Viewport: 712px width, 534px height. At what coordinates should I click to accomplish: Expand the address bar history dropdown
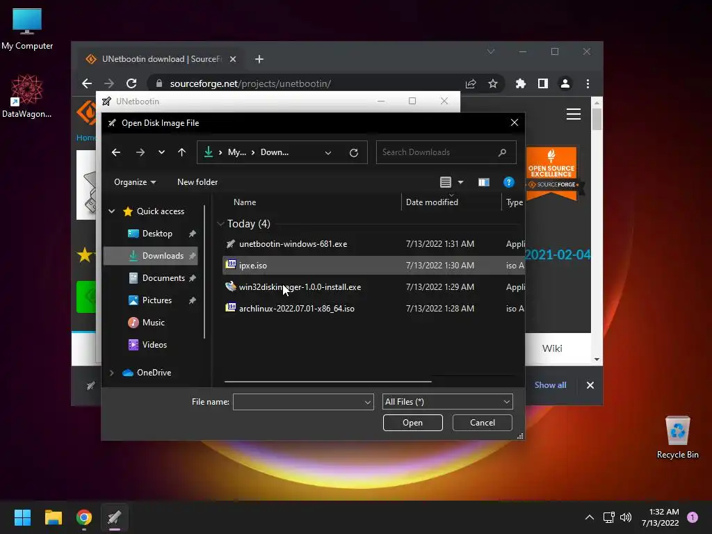pyautogui.click(x=328, y=152)
